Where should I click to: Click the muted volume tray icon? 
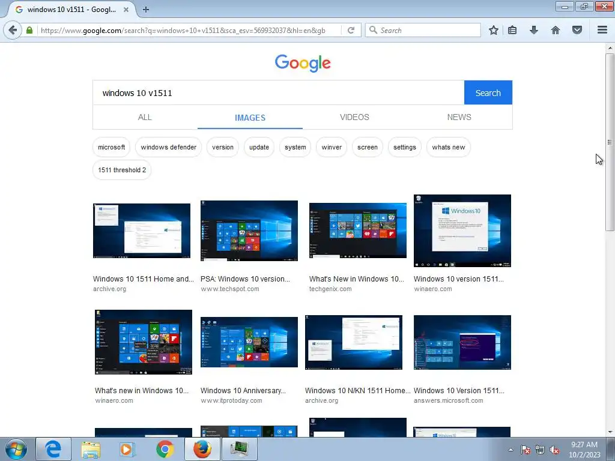(x=554, y=450)
